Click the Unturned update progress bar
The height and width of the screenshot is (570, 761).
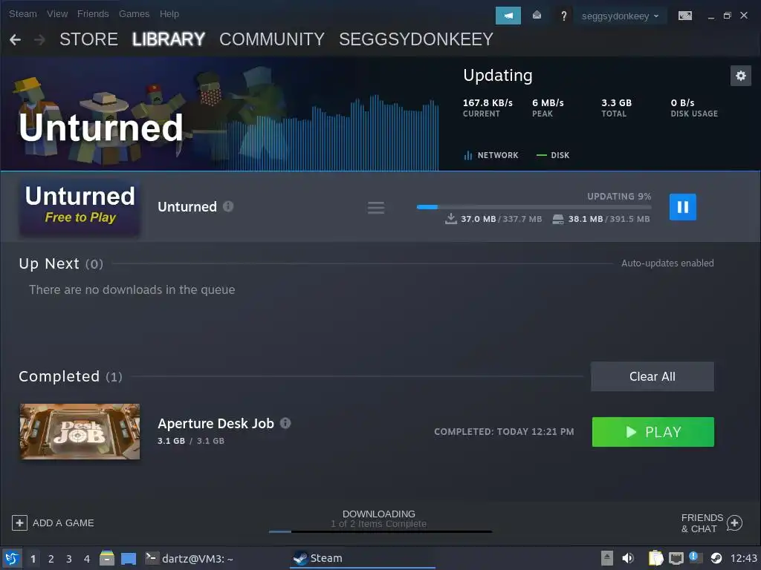point(534,208)
